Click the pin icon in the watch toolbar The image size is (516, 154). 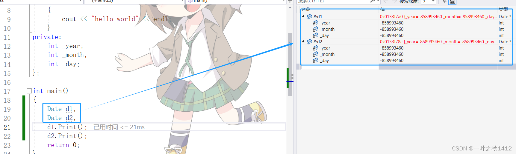445,1
